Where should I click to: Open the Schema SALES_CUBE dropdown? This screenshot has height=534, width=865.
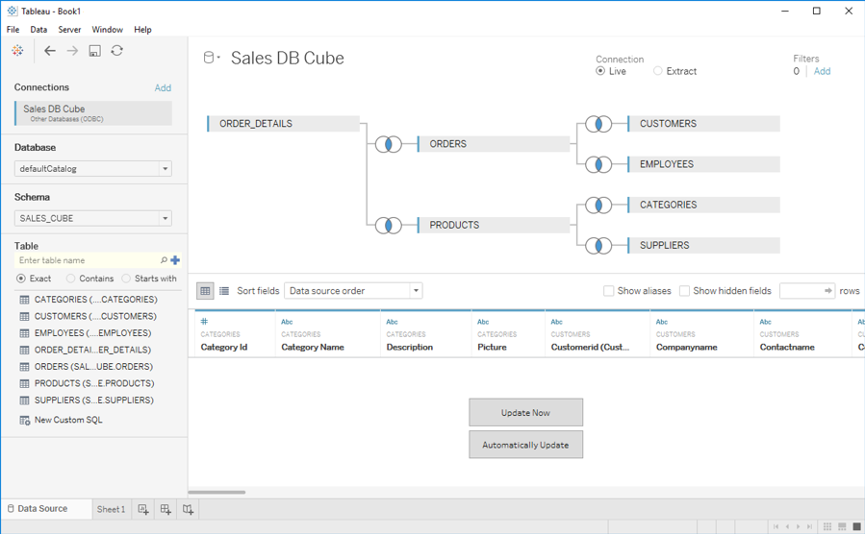92,219
